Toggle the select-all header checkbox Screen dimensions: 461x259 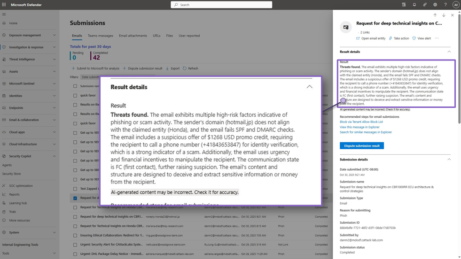coord(75,86)
